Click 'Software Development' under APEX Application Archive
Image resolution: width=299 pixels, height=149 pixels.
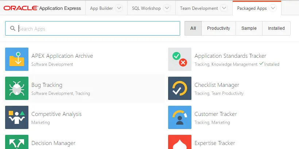52,64
